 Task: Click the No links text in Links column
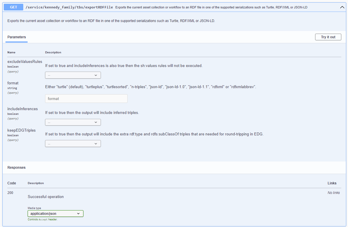click(x=333, y=193)
